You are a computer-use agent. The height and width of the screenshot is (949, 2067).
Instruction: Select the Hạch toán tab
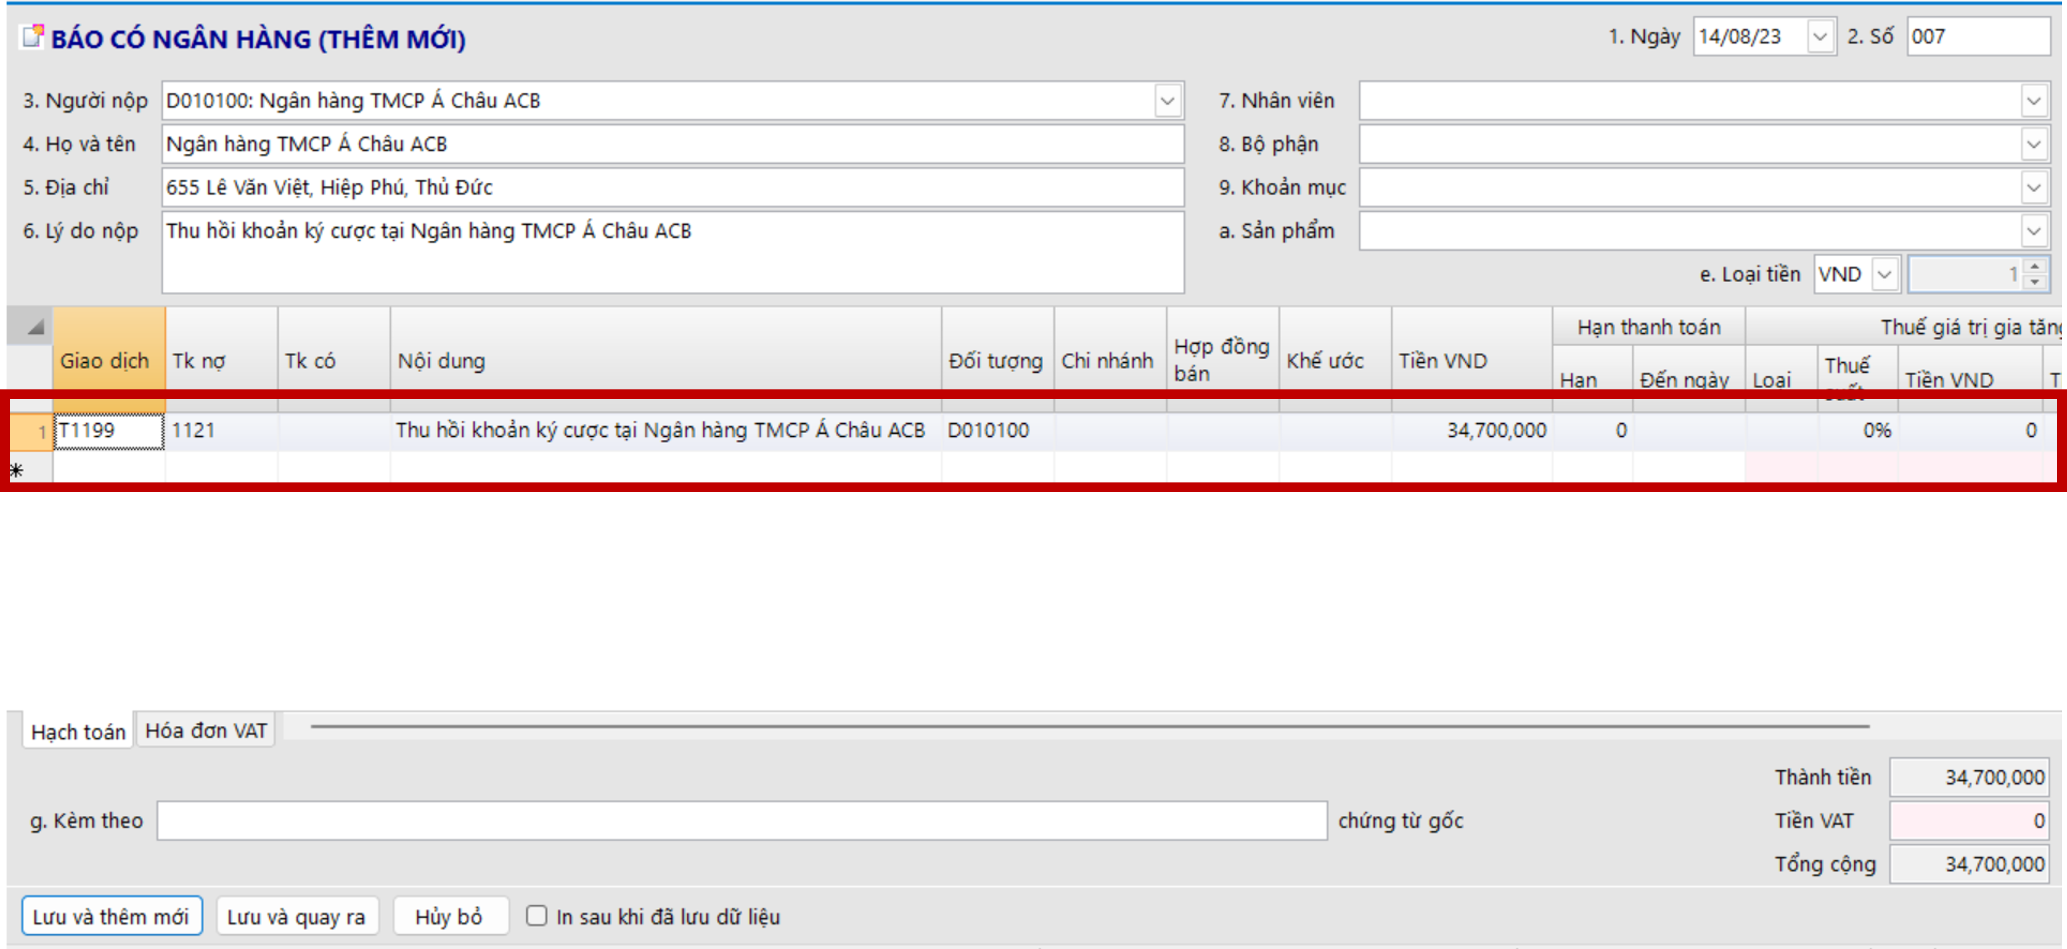coord(78,732)
